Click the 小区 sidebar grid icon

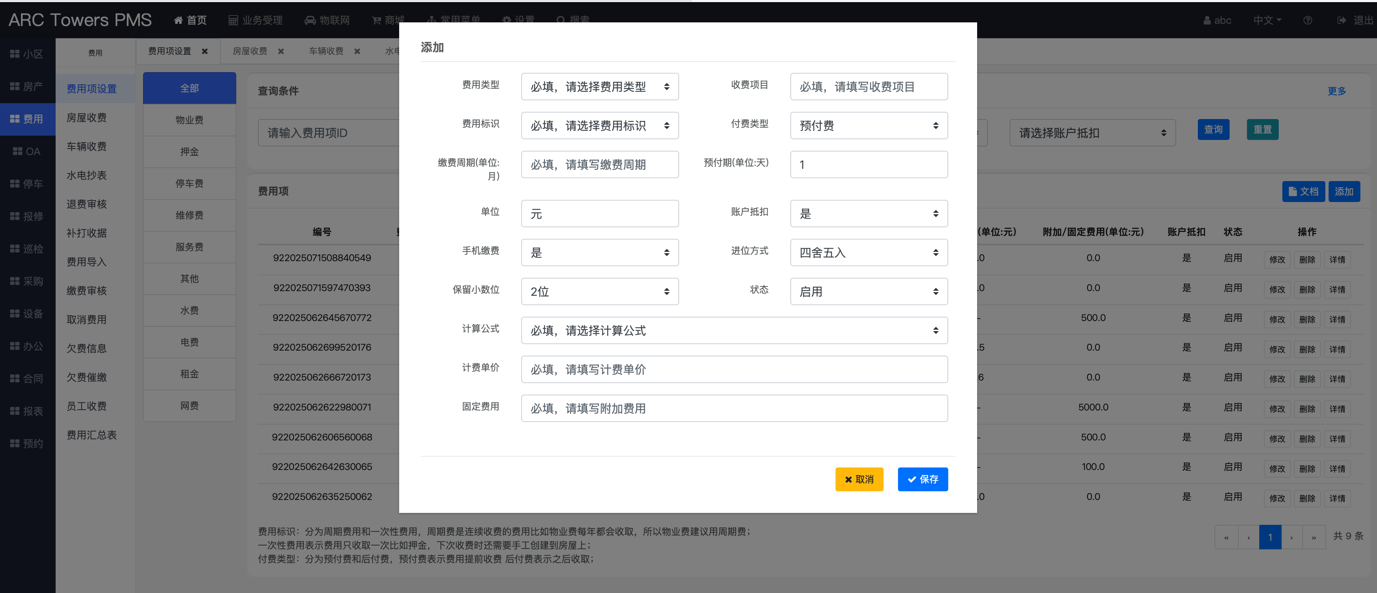pos(14,54)
